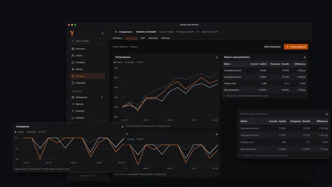
Task: Click the Screener filter icon
Action: (73, 111)
